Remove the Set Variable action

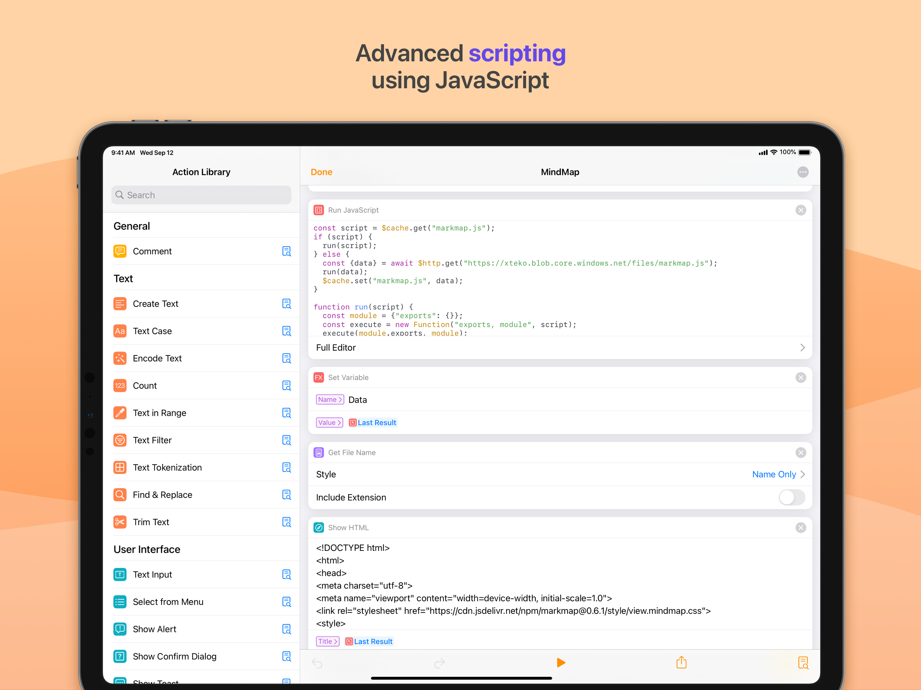pos(800,377)
